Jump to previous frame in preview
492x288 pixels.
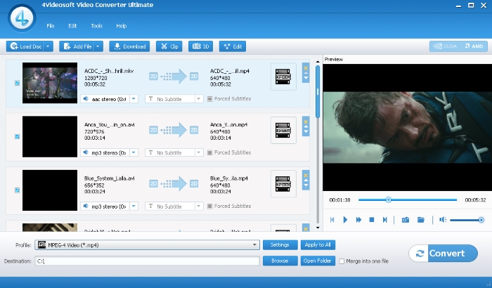[x=332, y=220]
